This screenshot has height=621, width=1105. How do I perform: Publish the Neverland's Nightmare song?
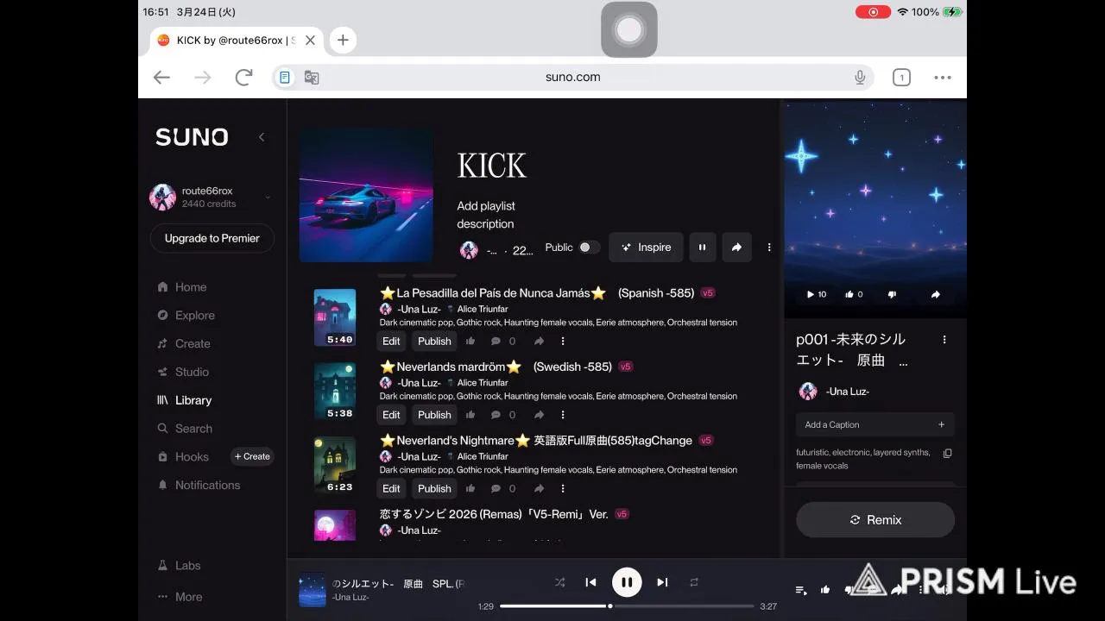pos(434,488)
